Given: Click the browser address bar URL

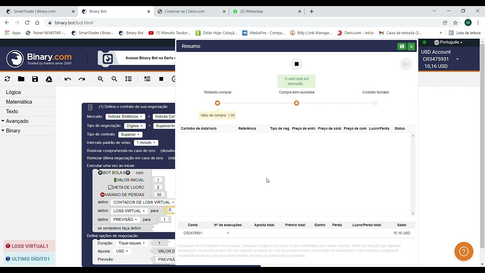Looking at the screenshot, I should [74, 23].
